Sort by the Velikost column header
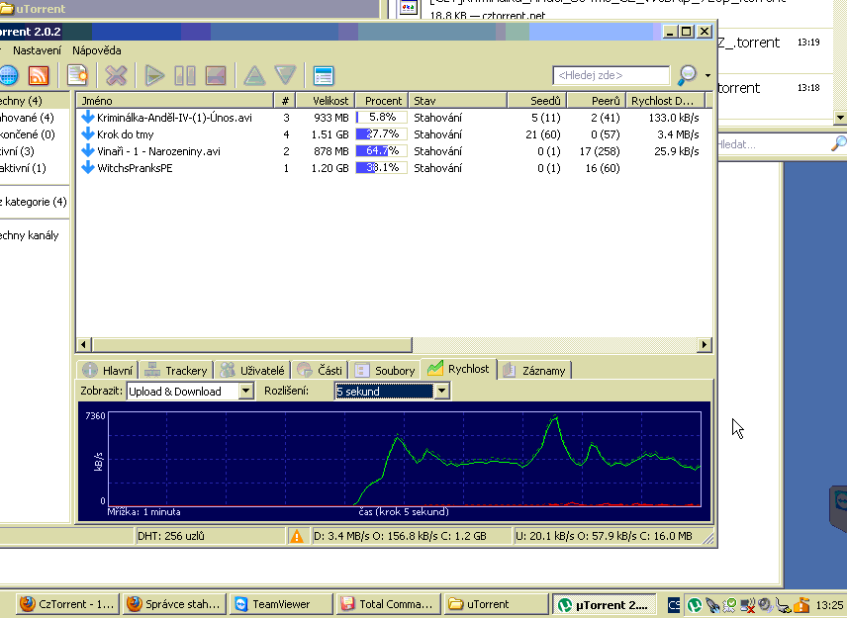Screen dimensions: 847x618 coord(326,101)
